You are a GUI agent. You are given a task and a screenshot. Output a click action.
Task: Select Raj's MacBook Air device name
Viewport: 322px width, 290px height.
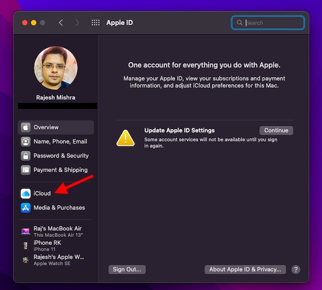[57, 228]
